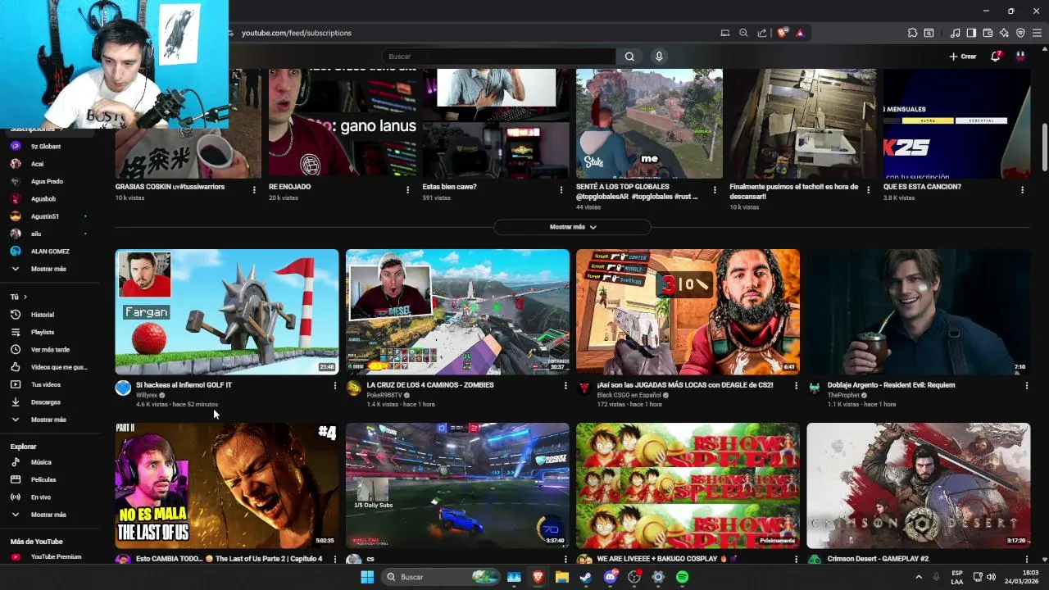1049x590 pixels.
Task: Toggle the browser sidebar panel icon
Action: click(x=971, y=33)
